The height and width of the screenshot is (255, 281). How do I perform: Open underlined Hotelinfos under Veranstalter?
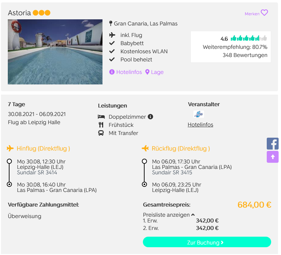[200, 124]
